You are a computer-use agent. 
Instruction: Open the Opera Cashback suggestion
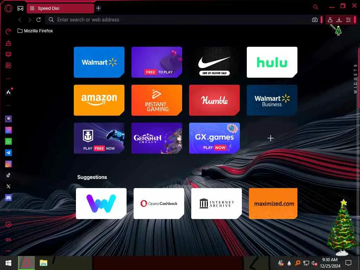(x=159, y=204)
